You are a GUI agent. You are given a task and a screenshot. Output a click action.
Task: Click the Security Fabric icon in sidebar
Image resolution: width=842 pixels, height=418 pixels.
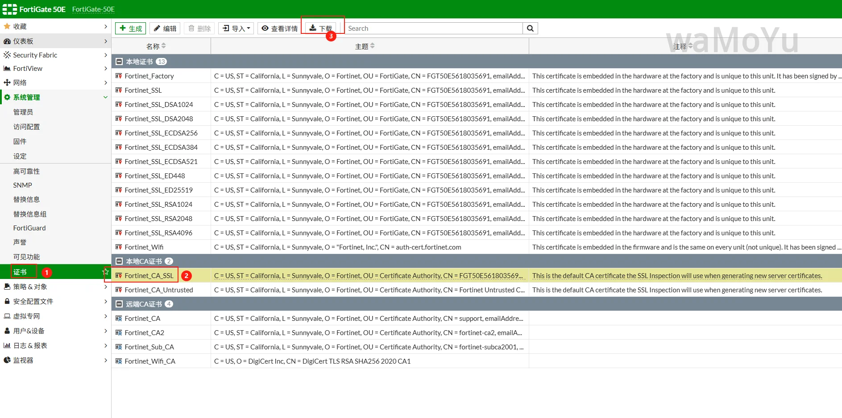coord(7,55)
